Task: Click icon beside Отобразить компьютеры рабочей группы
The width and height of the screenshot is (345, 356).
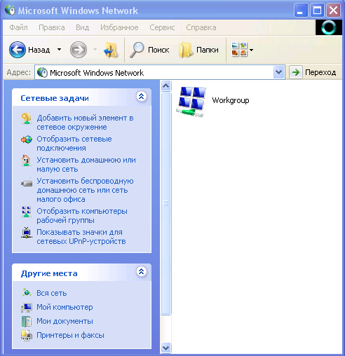Action: click(x=26, y=212)
